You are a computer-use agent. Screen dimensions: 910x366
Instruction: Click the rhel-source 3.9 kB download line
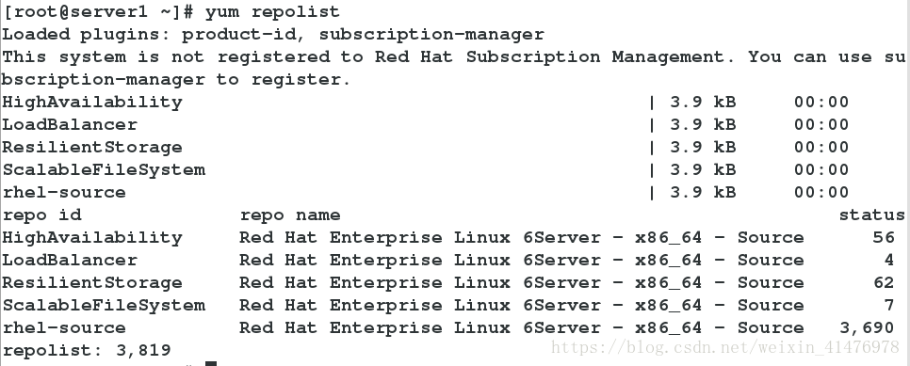coord(426,193)
